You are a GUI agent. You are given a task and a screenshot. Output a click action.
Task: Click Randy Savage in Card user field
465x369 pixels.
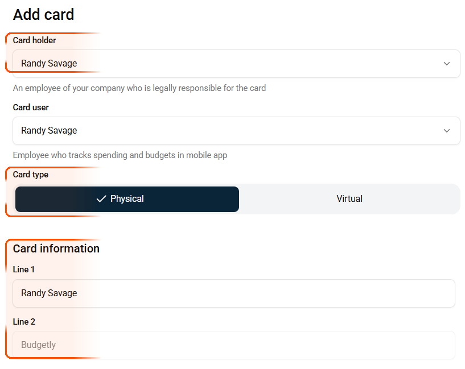[x=49, y=131]
